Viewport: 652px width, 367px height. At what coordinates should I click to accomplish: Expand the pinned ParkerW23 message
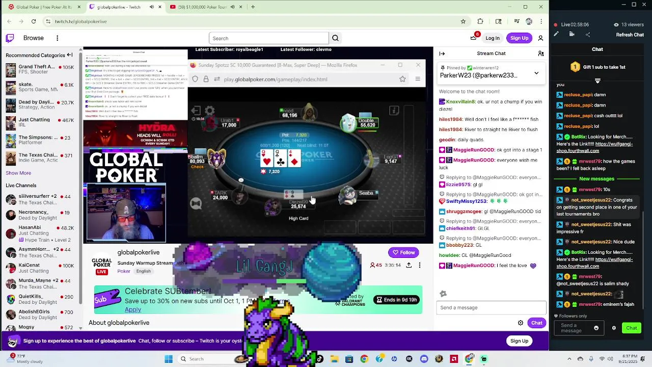pyautogui.click(x=536, y=73)
